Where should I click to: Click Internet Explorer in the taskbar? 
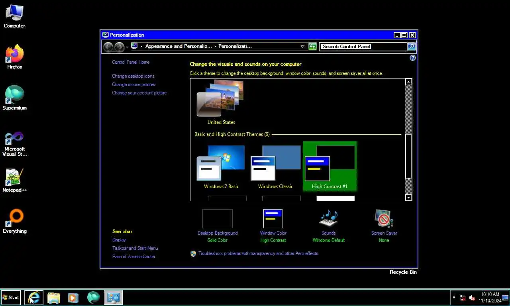(x=34, y=298)
